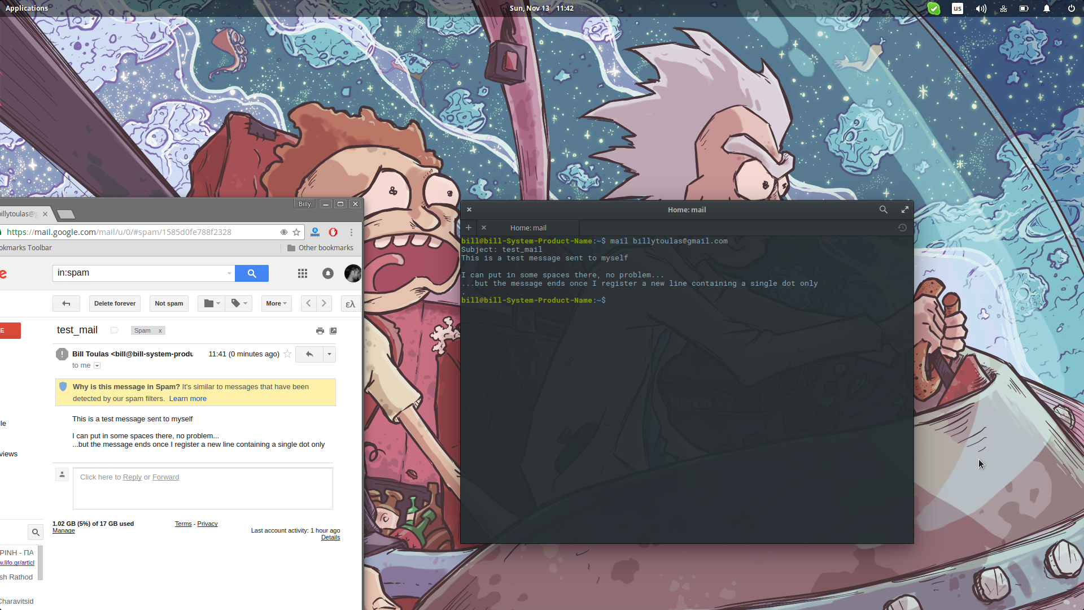
Task: Remove the Spam label with its x
Action: pyautogui.click(x=160, y=331)
